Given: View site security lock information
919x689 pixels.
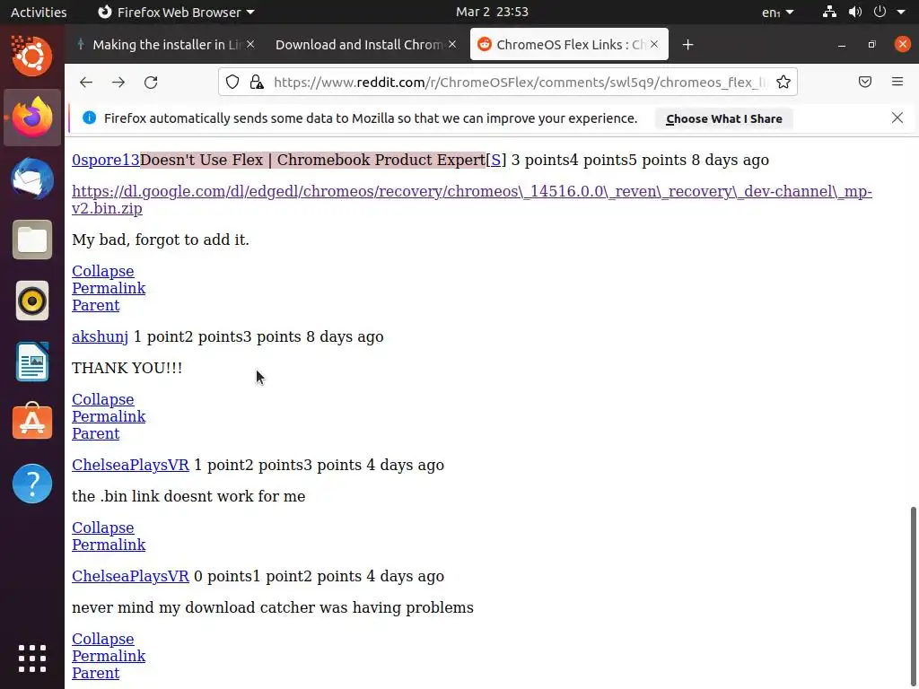Looking at the screenshot, I should click(257, 82).
